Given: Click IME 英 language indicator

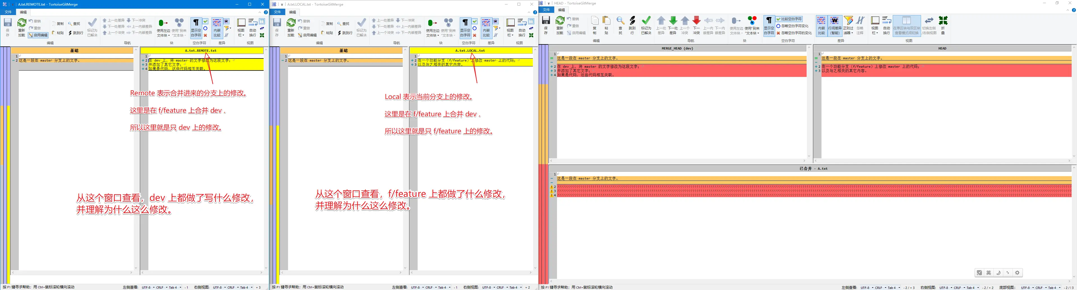Looking at the screenshot, I should click(x=989, y=273).
